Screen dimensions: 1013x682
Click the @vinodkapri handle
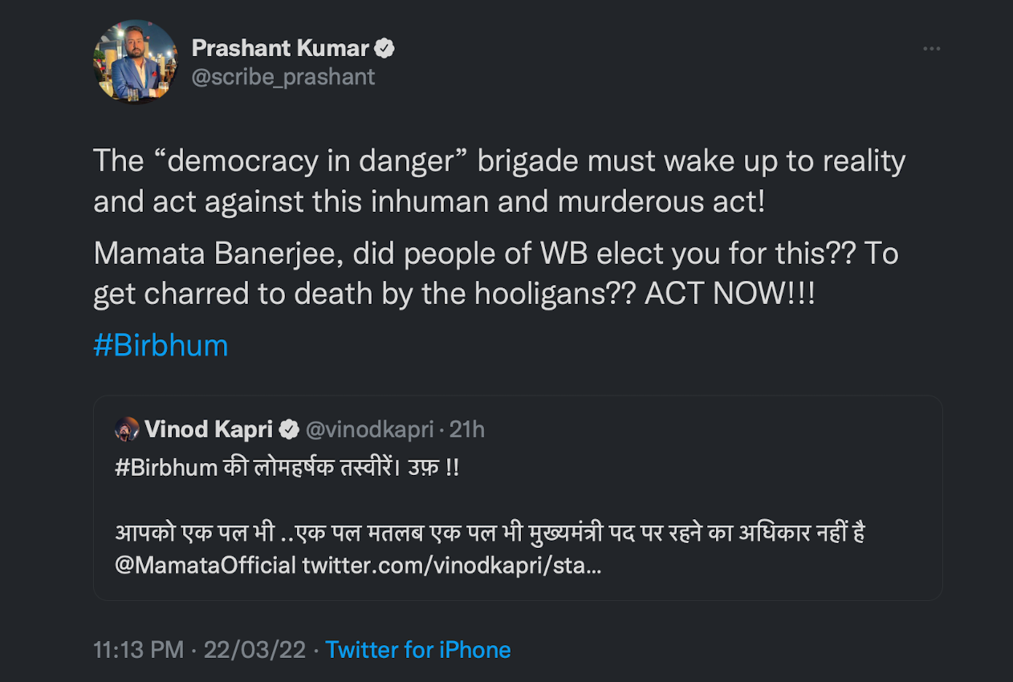tap(371, 430)
